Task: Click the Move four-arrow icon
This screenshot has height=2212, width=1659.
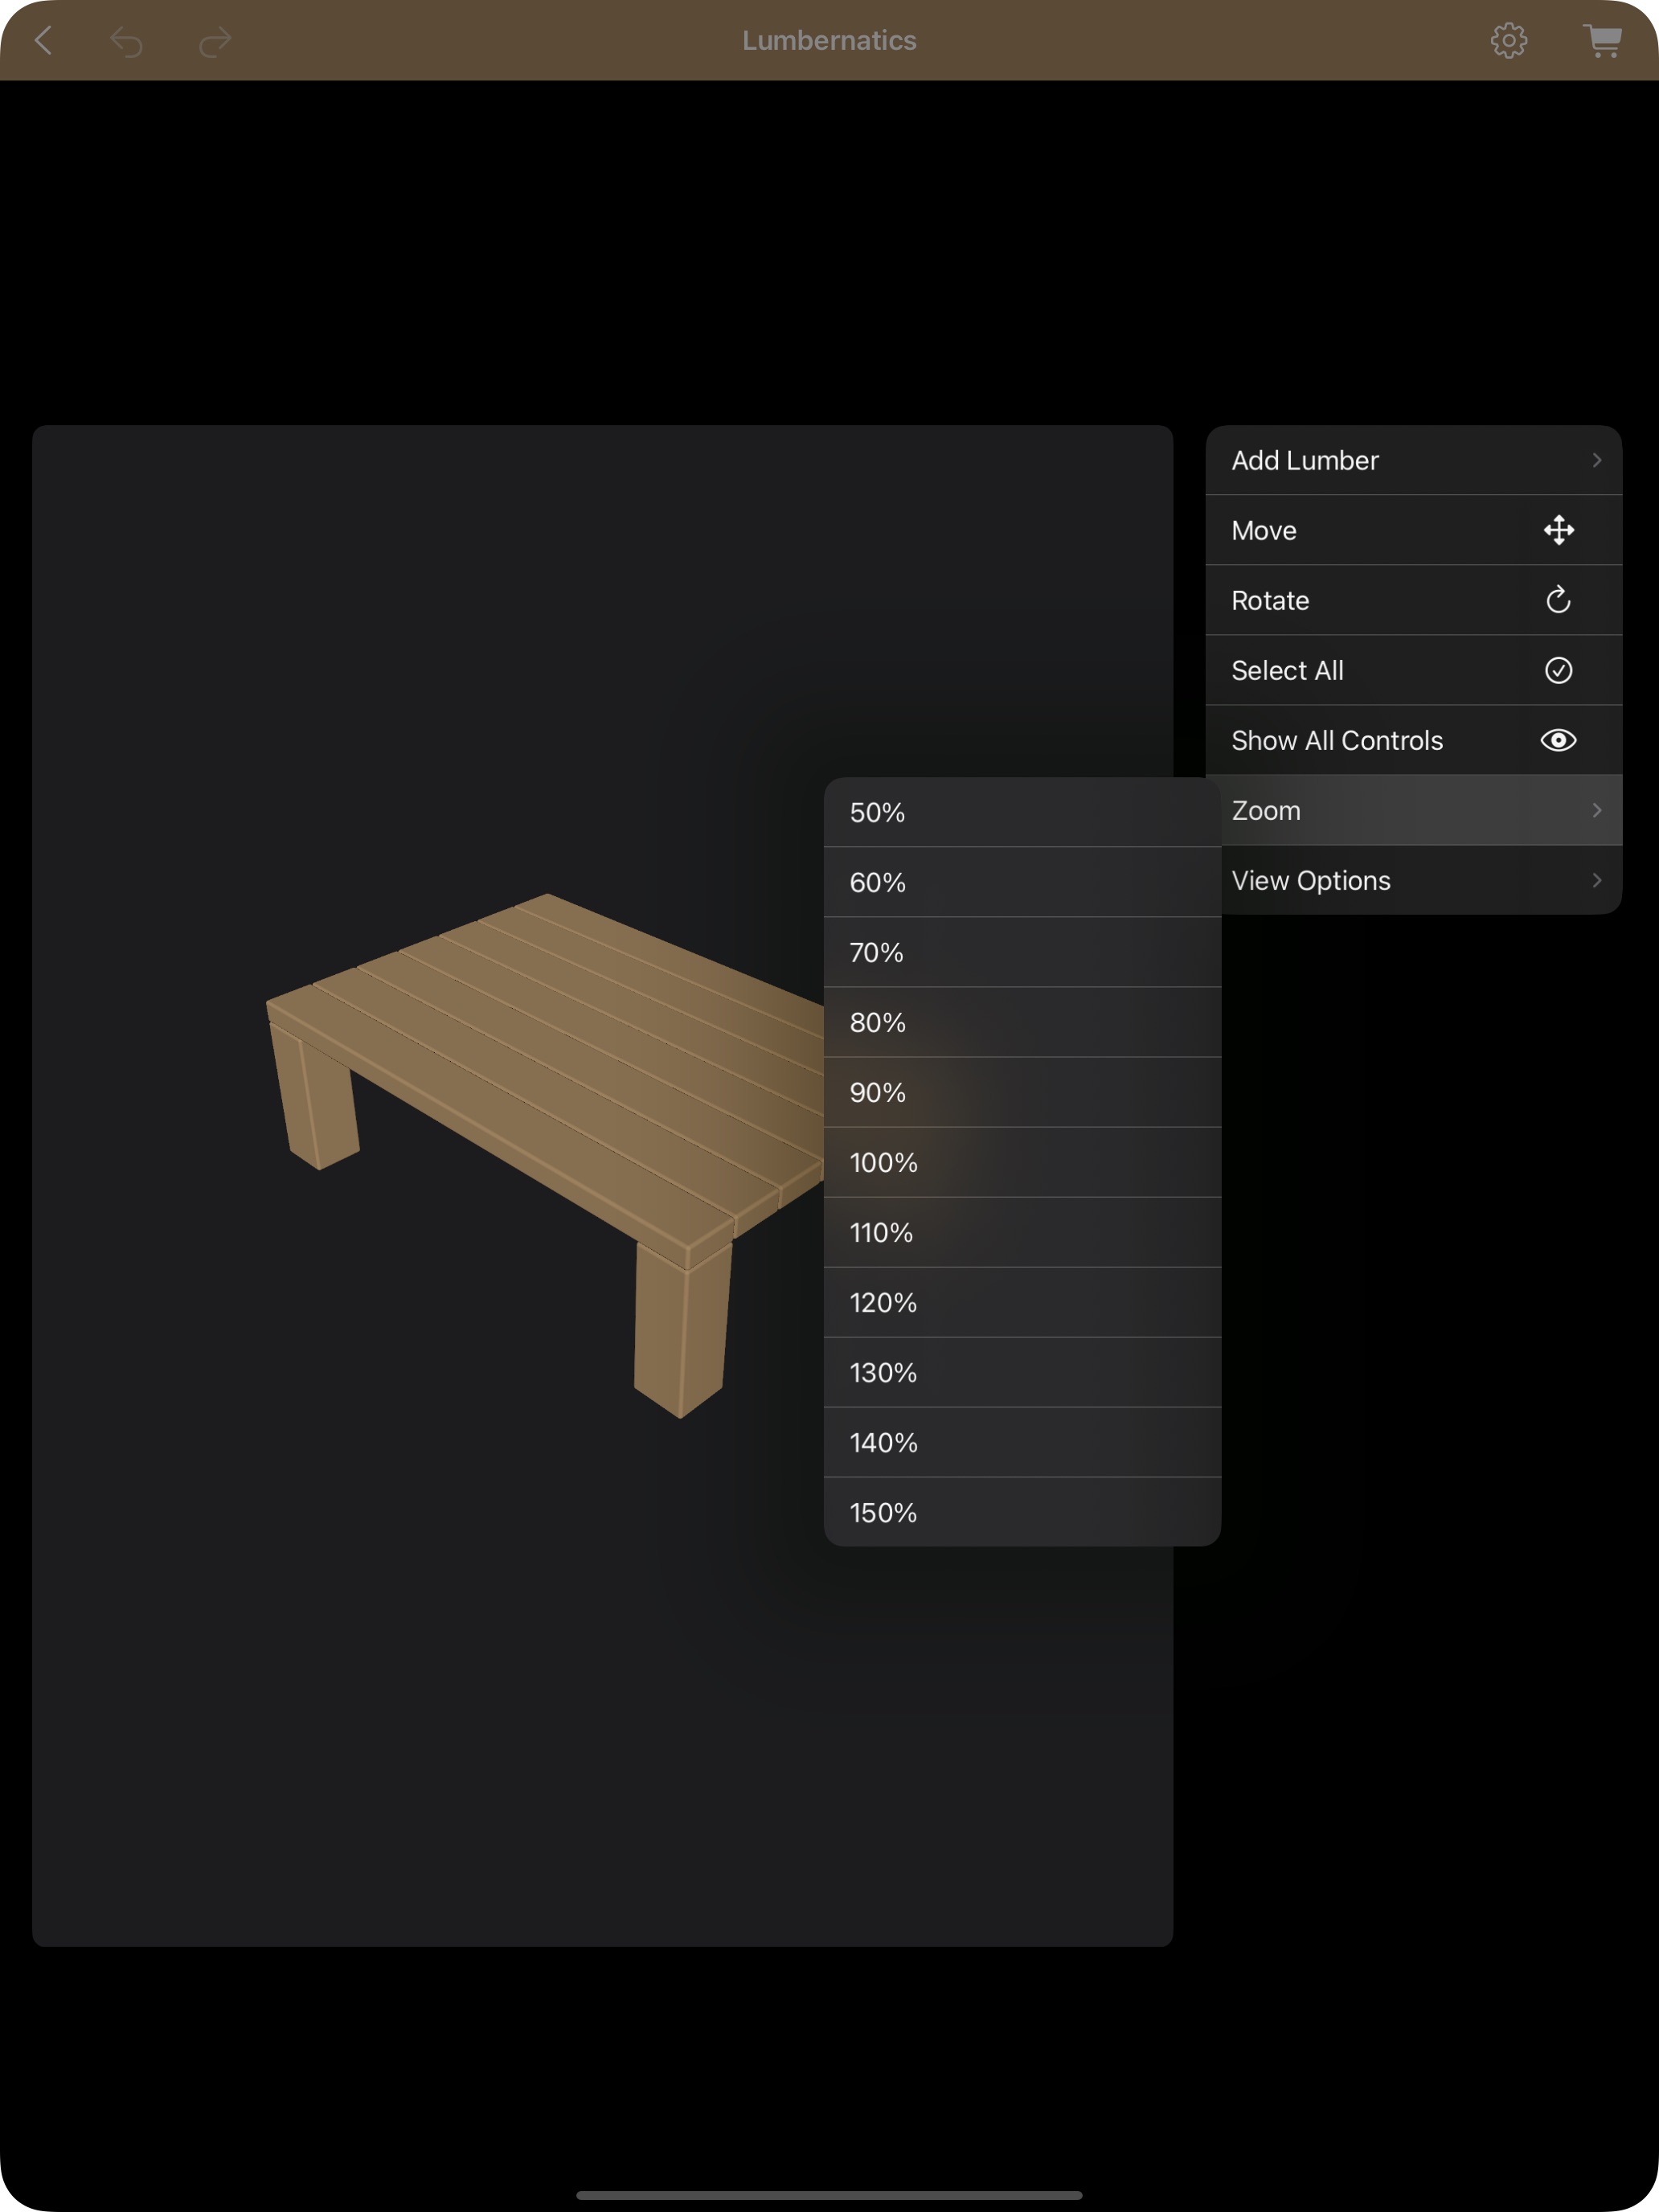Action: click(1558, 530)
